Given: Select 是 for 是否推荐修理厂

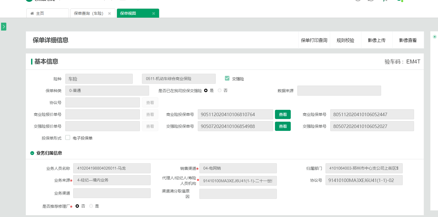Looking at the screenshot, I should click(x=91, y=206).
